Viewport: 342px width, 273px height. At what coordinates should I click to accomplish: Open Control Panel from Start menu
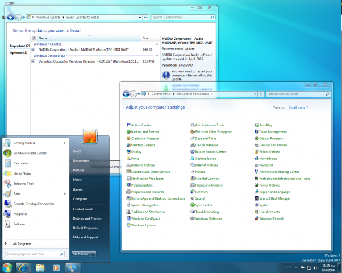pyautogui.click(x=83, y=209)
